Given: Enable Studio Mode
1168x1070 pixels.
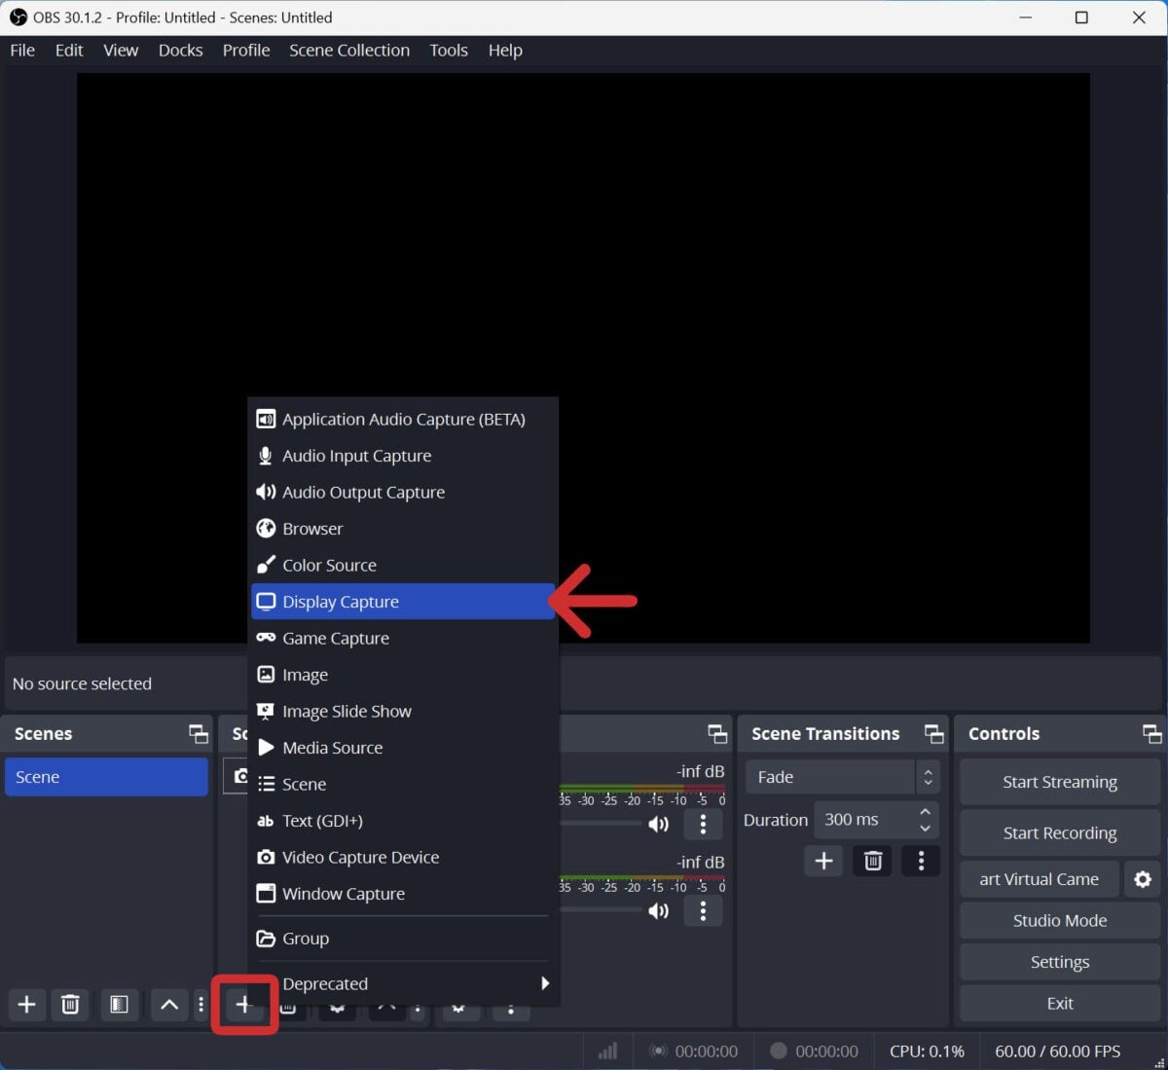Looking at the screenshot, I should tap(1059, 920).
